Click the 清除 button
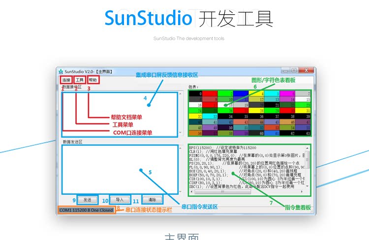 (152, 200)
